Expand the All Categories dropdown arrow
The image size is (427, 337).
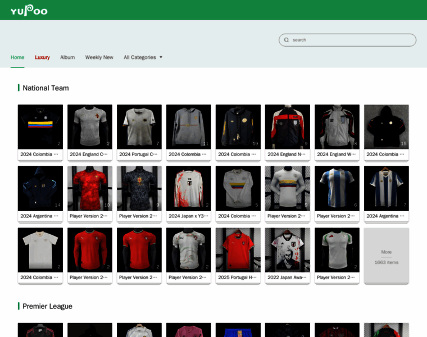point(161,57)
